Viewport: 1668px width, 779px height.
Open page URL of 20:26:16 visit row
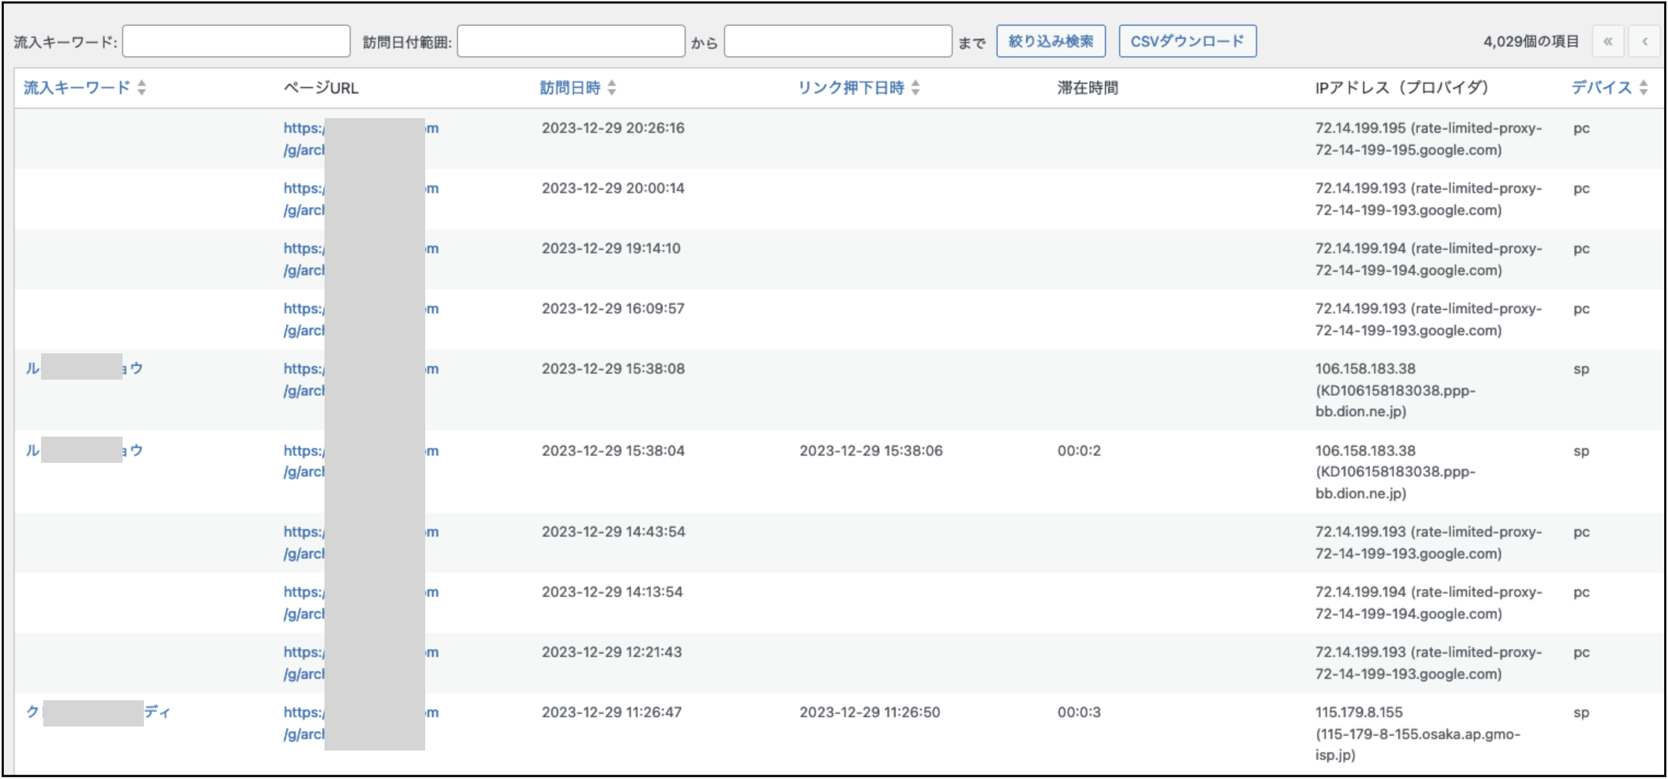point(303,128)
